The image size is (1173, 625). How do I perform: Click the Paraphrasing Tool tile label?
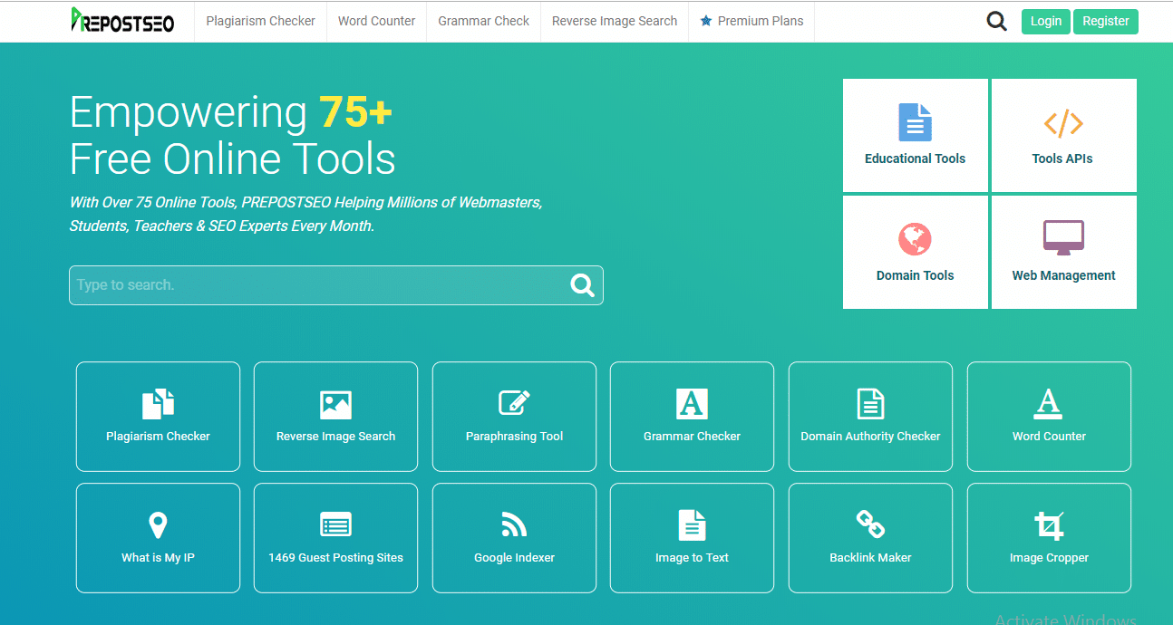click(x=514, y=437)
